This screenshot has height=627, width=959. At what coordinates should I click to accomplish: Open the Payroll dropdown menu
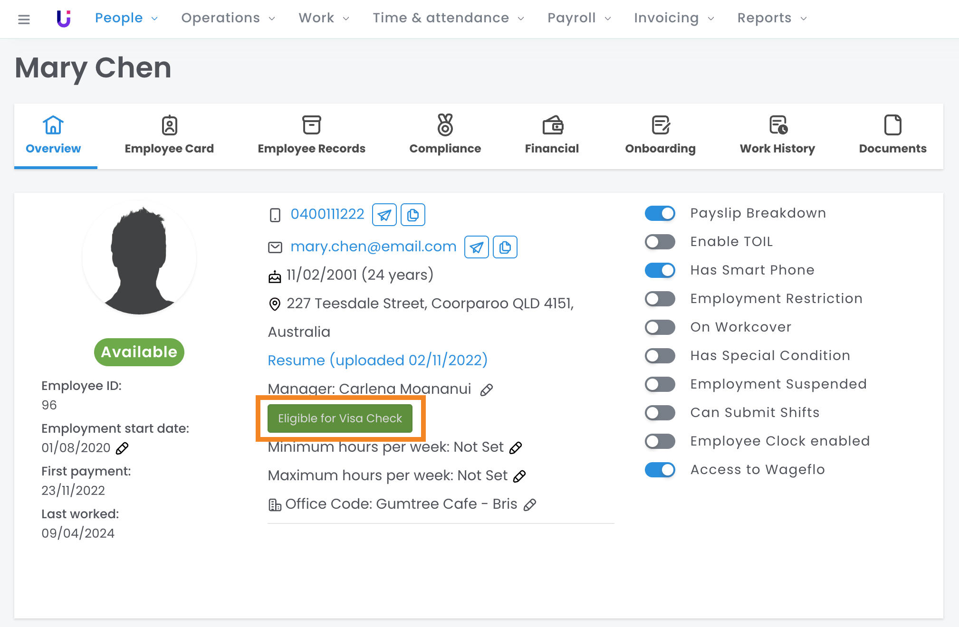pos(579,18)
